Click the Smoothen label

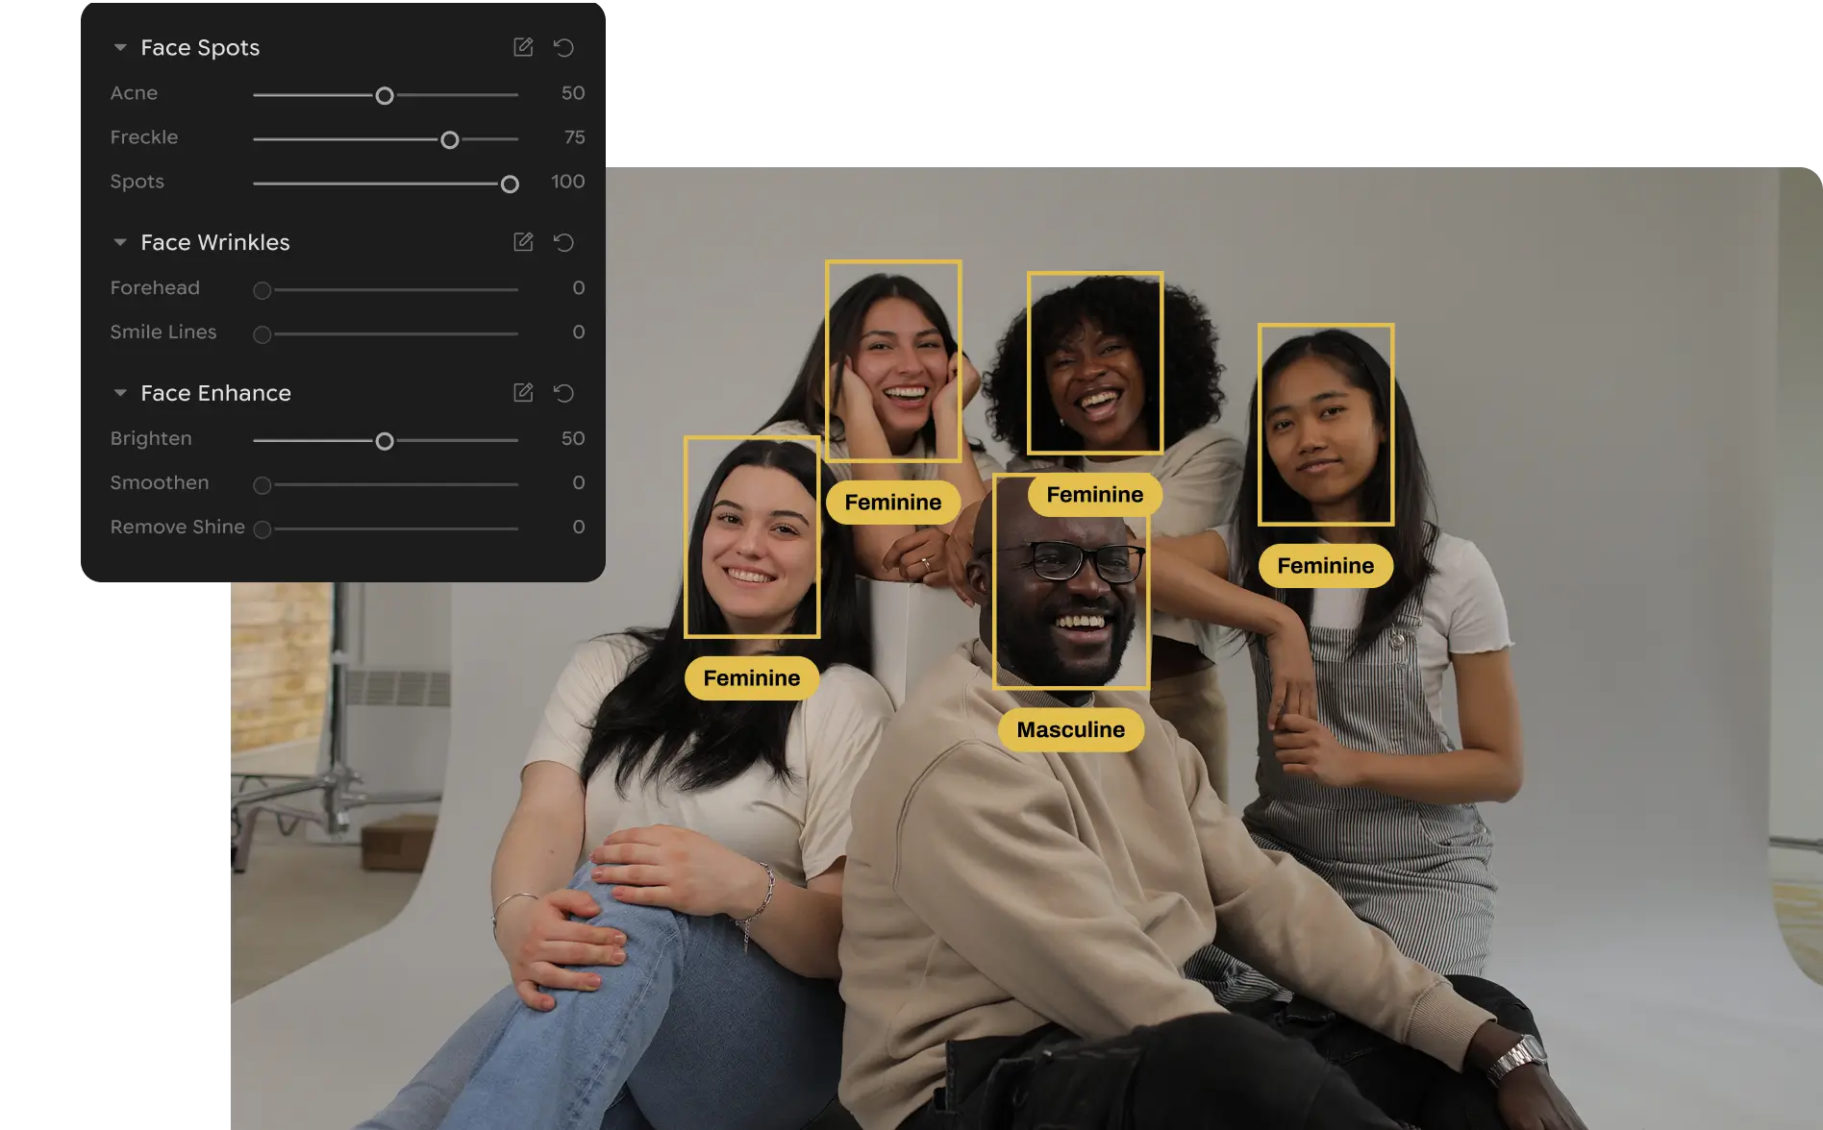[x=160, y=483]
